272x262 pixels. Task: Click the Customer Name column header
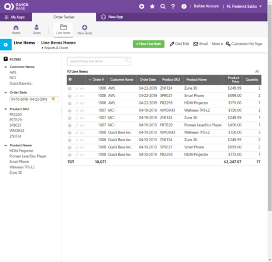[122, 80]
